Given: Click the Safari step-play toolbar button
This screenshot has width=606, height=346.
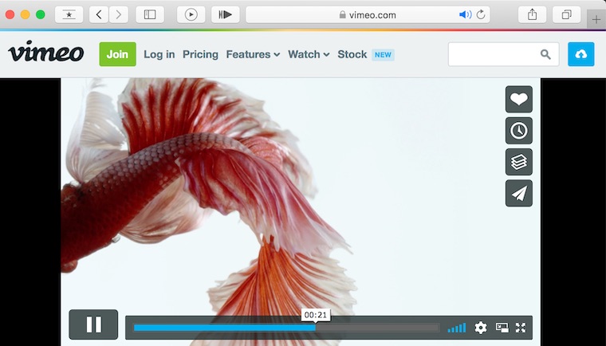Looking at the screenshot, I should pos(226,14).
